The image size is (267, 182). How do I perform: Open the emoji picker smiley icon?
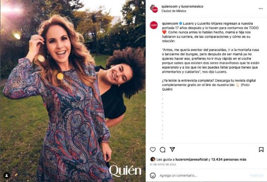coord(153,175)
